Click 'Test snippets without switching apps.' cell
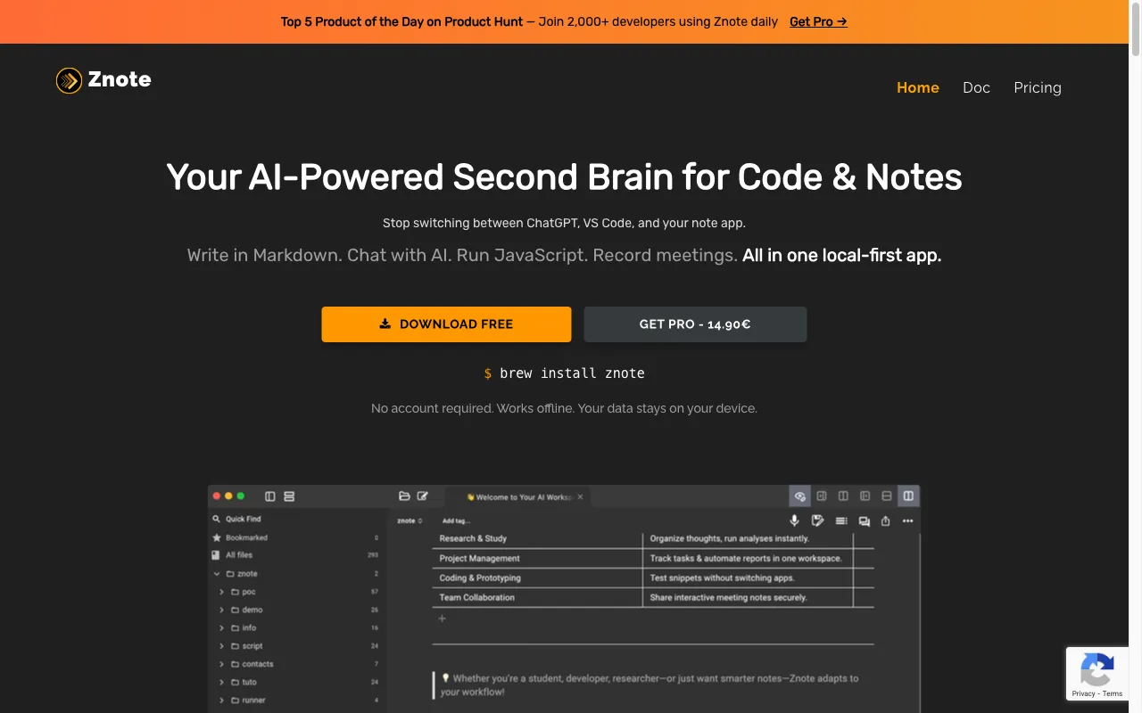 748,578
